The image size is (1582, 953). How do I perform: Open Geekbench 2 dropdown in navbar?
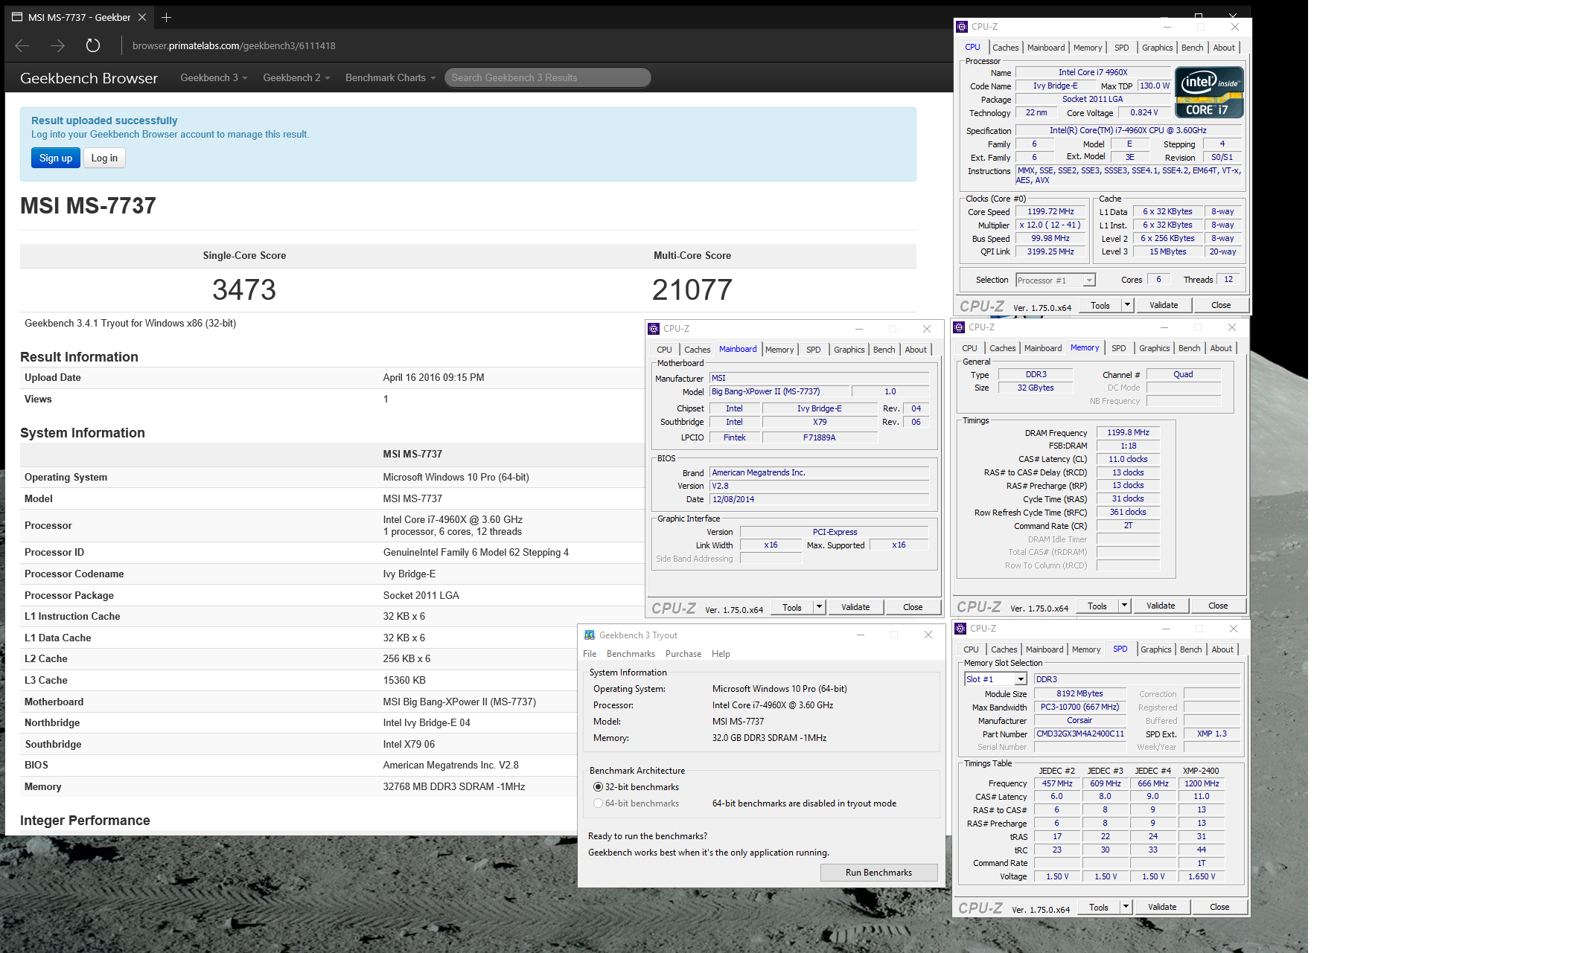(x=296, y=77)
